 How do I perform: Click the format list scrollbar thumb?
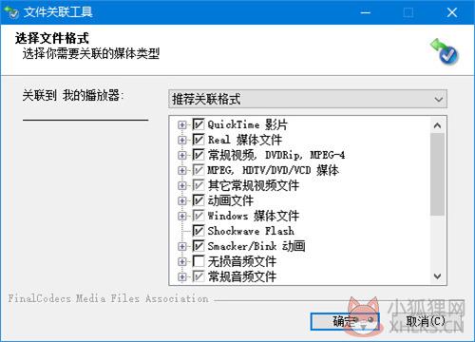tap(437, 175)
